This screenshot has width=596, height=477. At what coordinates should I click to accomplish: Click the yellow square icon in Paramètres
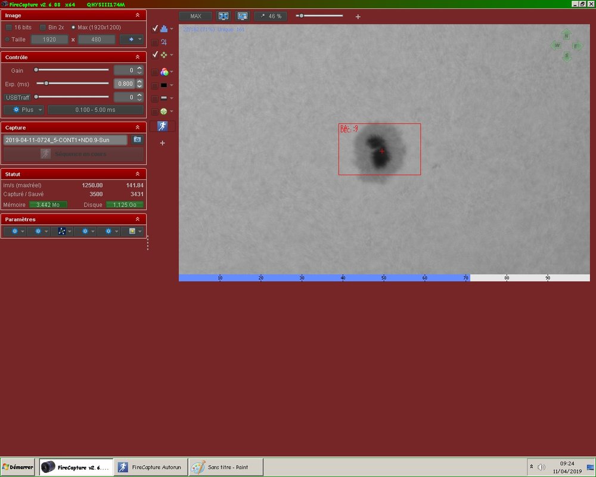click(132, 231)
